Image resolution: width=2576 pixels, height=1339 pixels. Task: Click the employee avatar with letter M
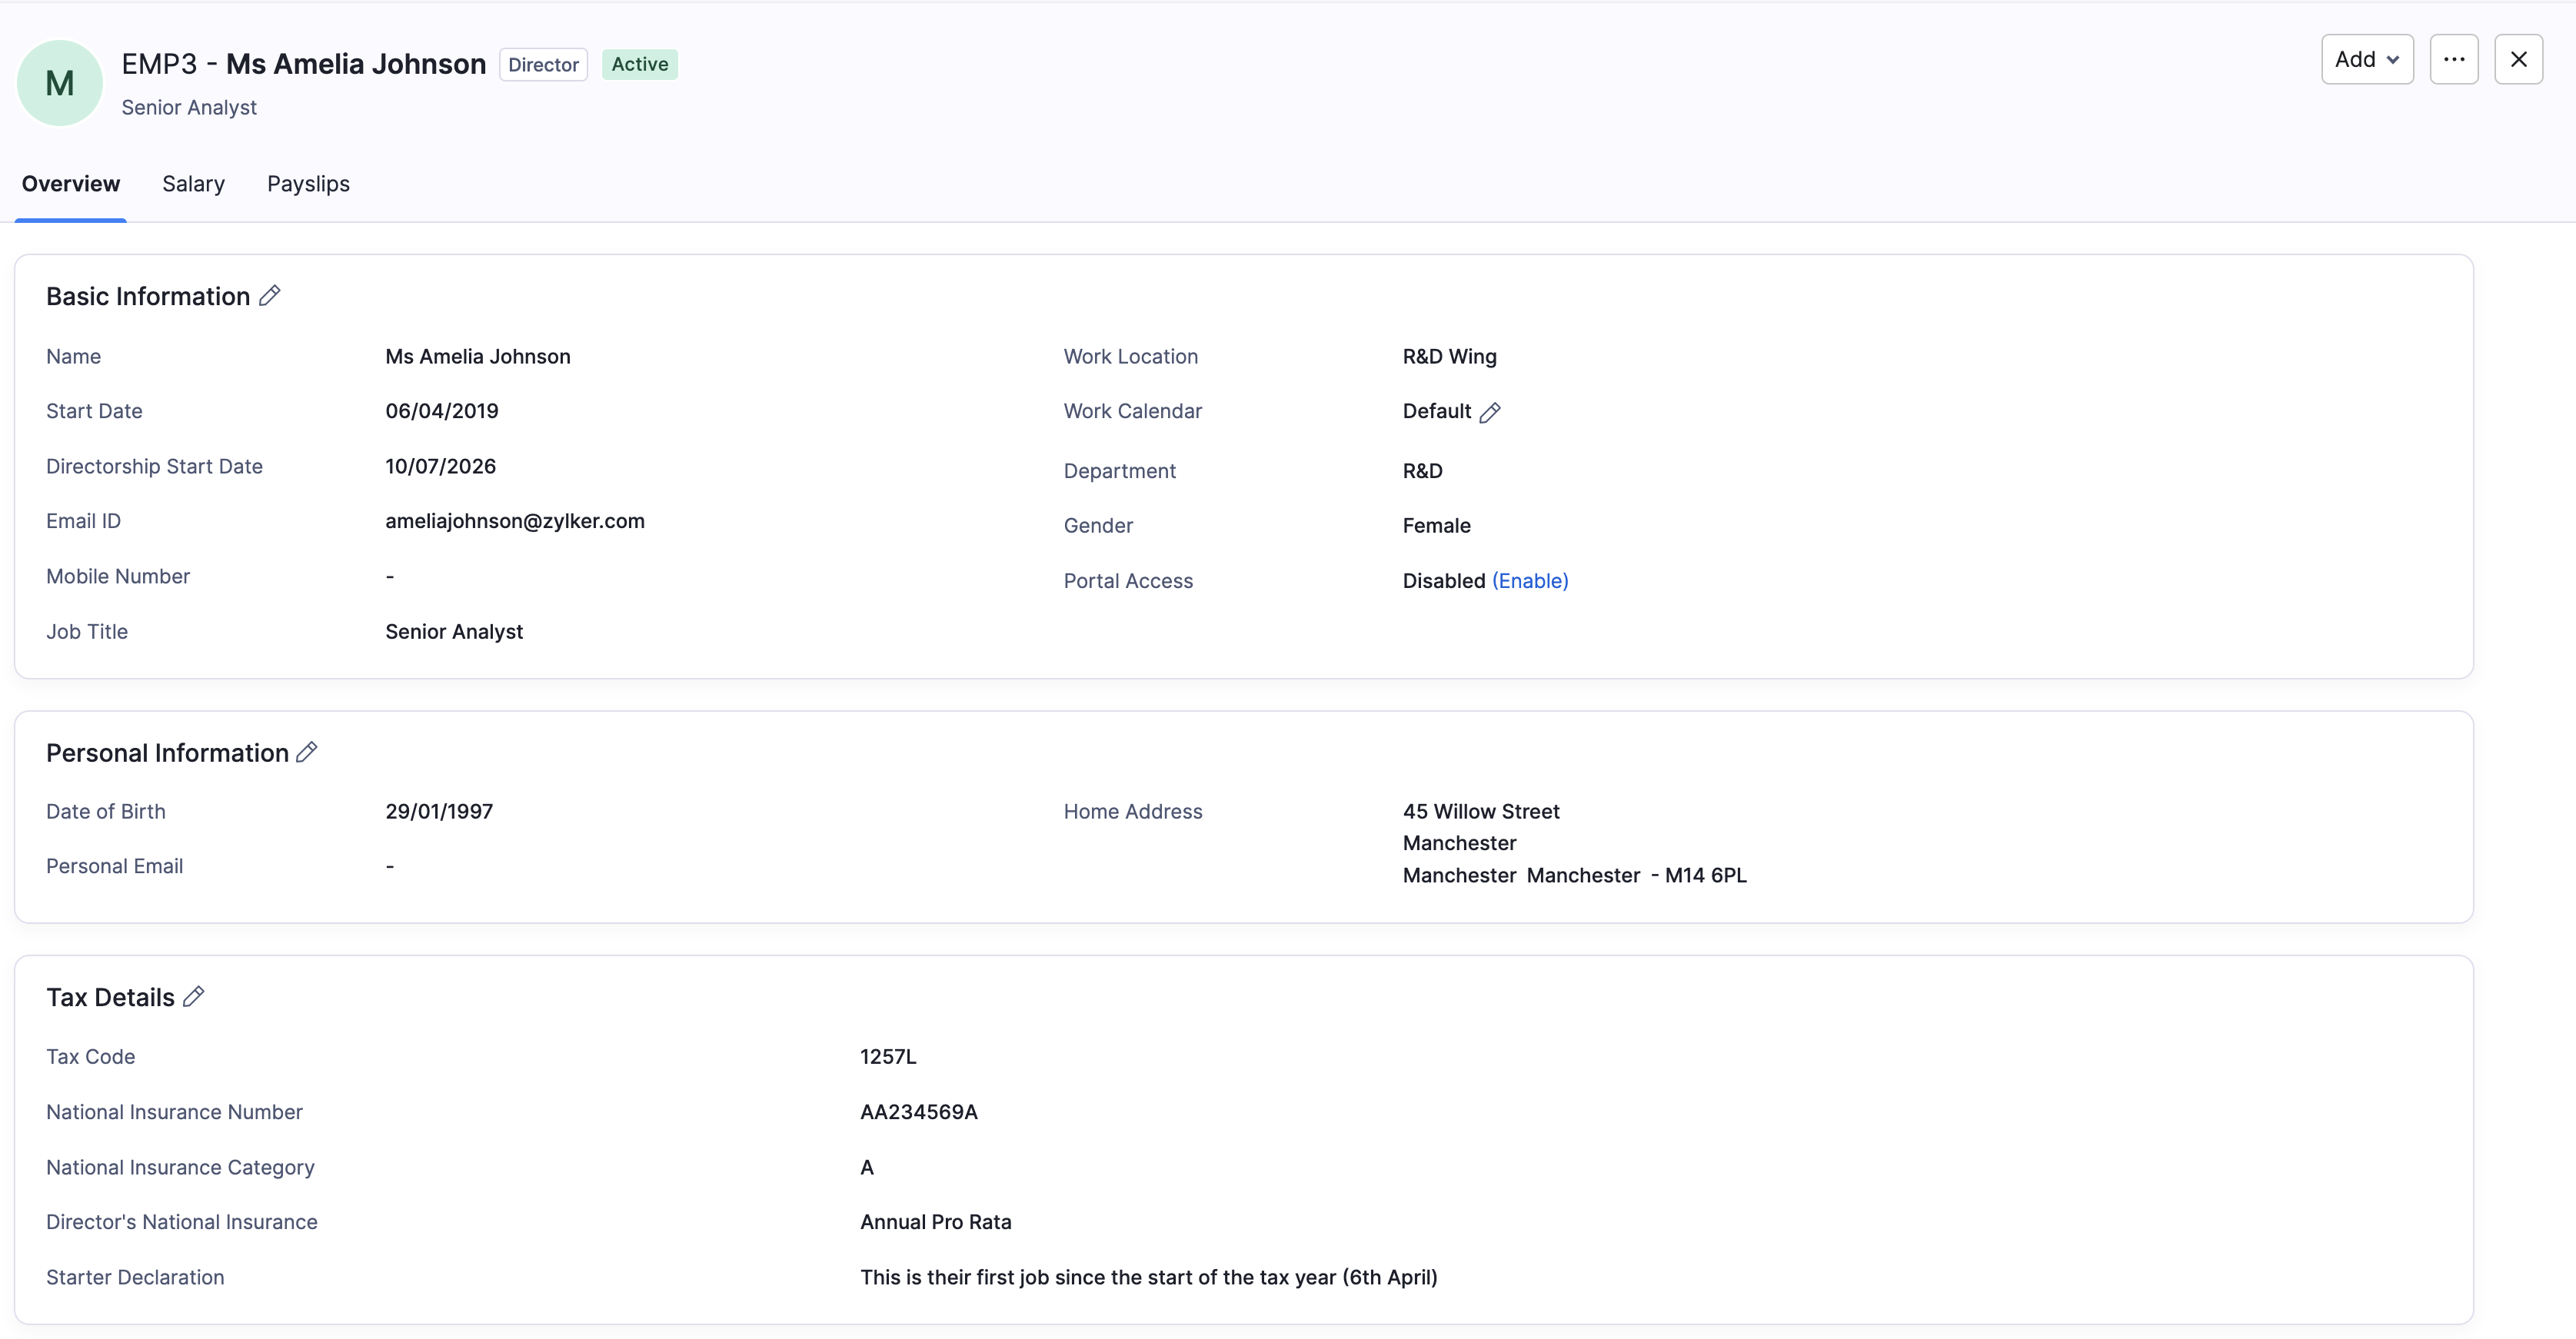click(x=60, y=83)
